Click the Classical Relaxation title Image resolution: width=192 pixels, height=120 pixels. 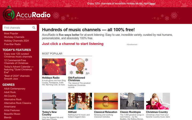coord(106,112)
